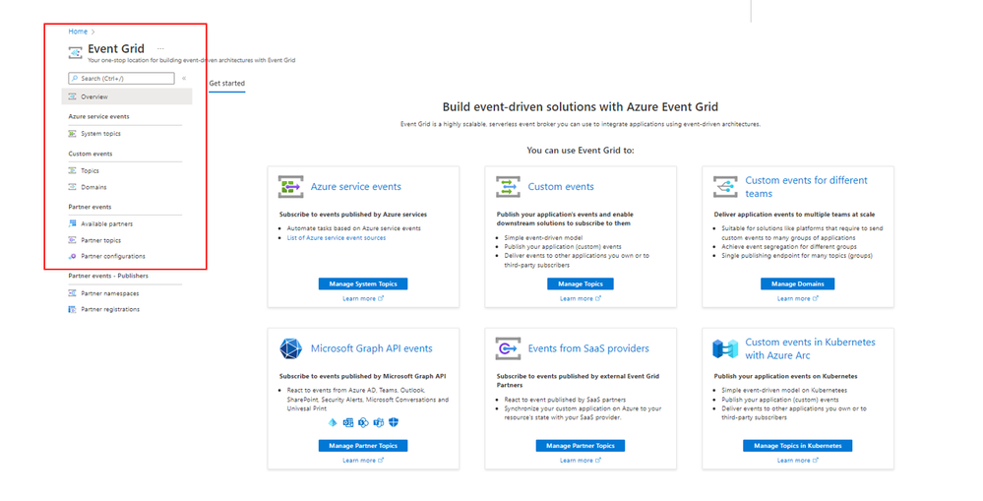Open List of Azure service event sources link
983x501 pixels.
[x=336, y=237]
